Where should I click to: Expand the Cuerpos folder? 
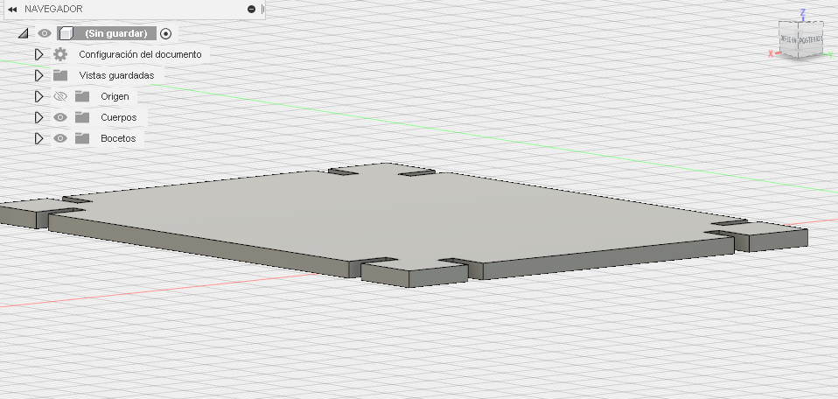click(x=38, y=117)
